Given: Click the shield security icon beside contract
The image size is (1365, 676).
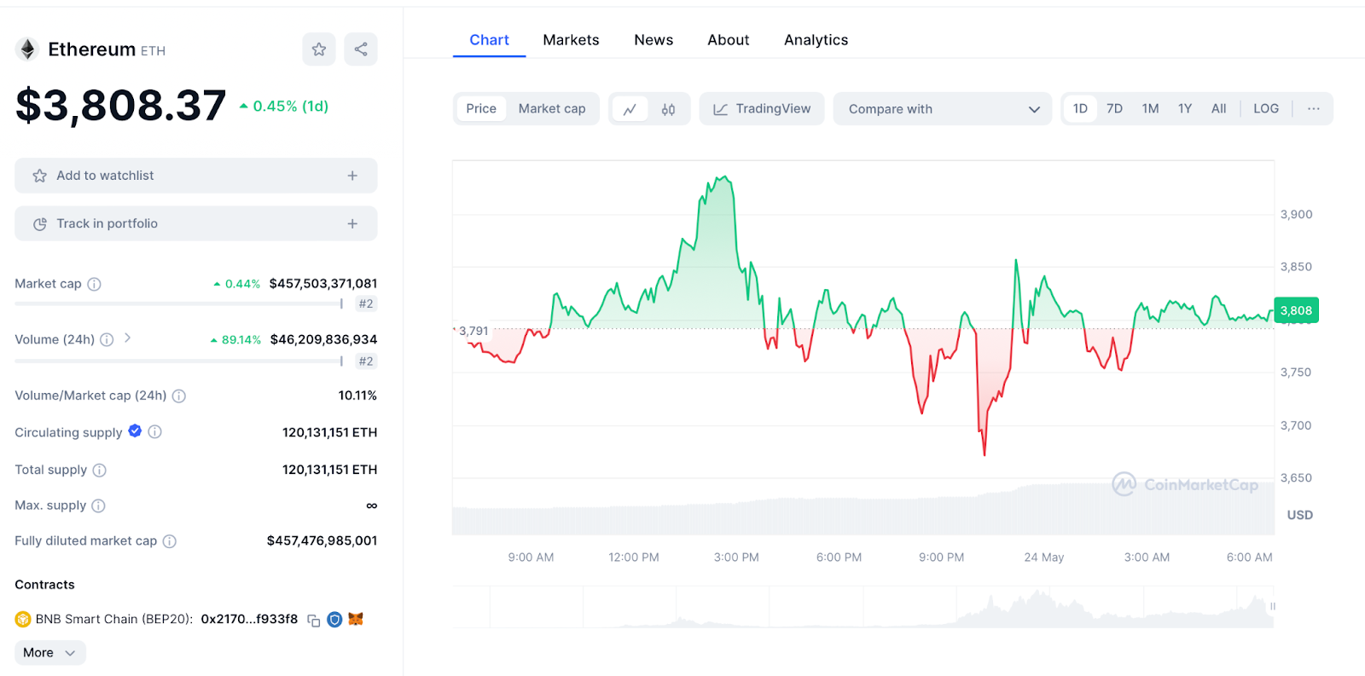Looking at the screenshot, I should point(334,620).
